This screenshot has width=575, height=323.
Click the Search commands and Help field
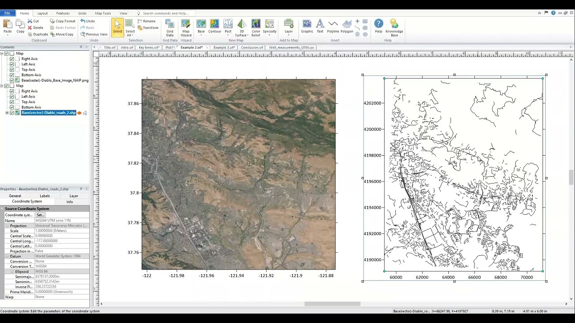[x=166, y=13]
